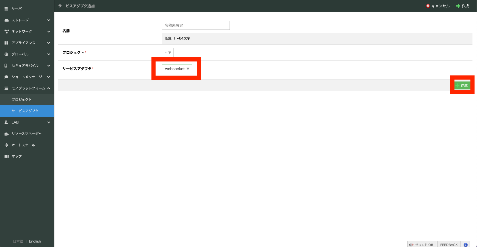Click the blue info icon at bottom right

(x=465, y=244)
